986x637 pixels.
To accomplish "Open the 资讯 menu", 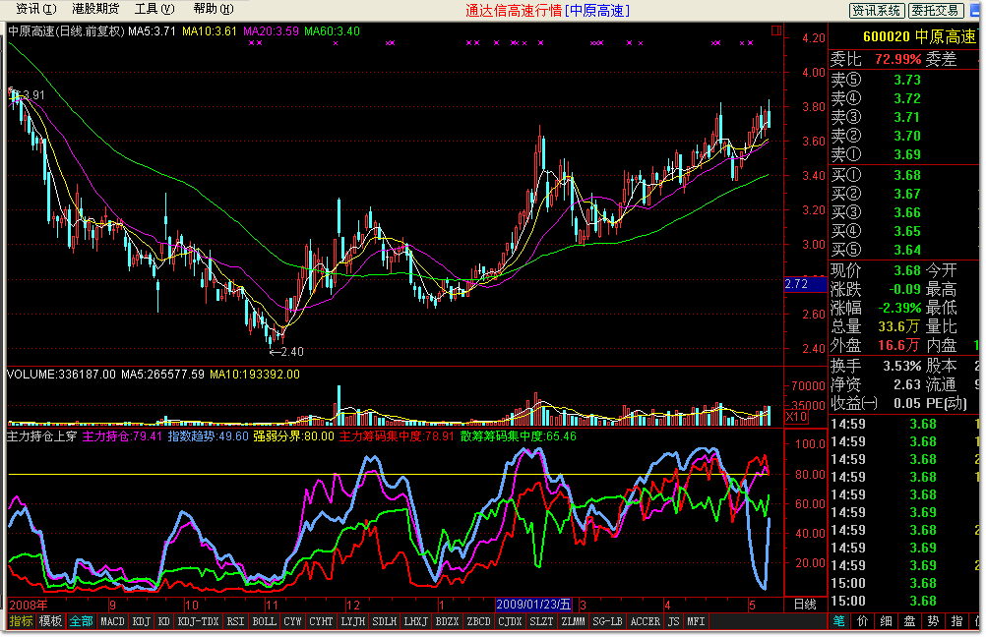I will (x=36, y=9).
